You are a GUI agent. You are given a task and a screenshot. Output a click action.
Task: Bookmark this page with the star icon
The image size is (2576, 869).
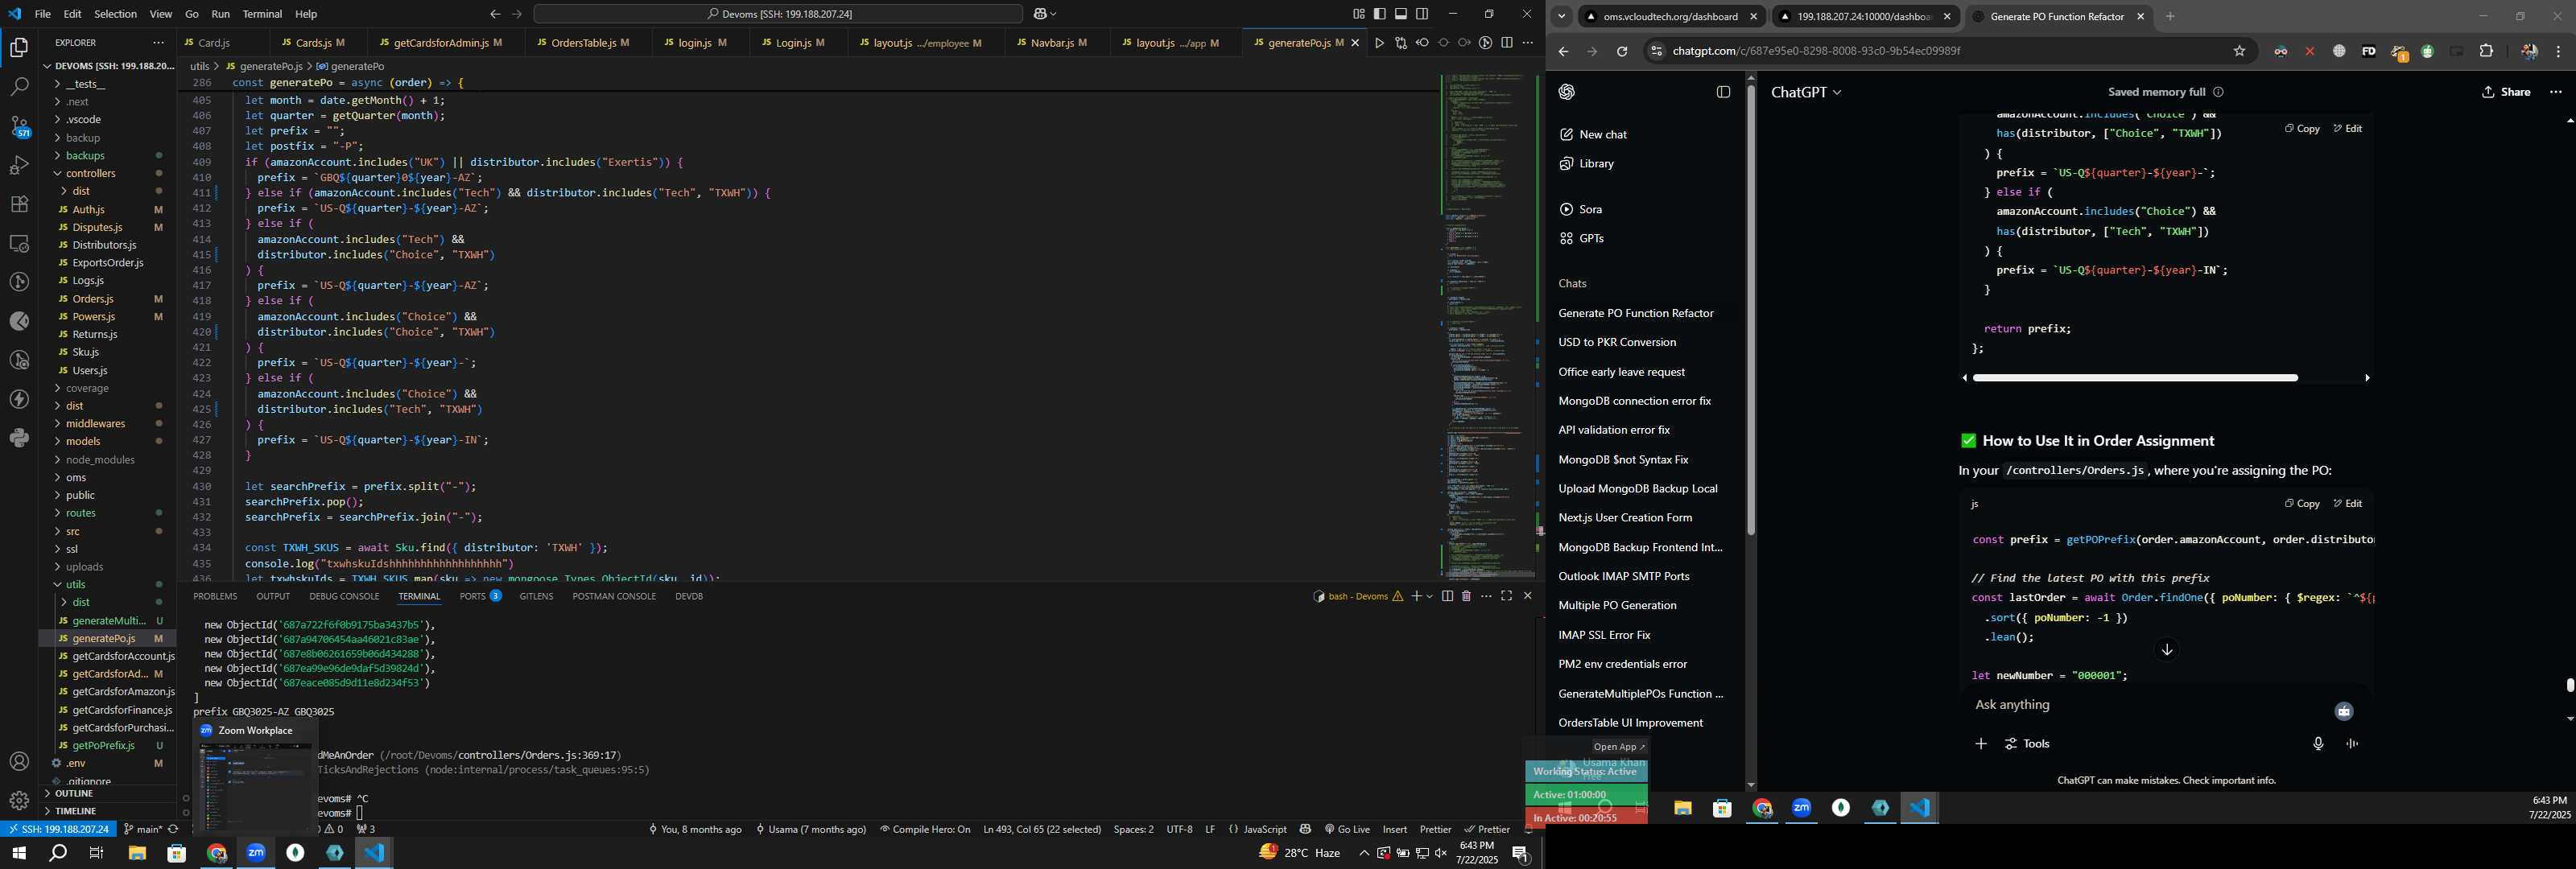pyautogui.click(x=2239, y=51)
